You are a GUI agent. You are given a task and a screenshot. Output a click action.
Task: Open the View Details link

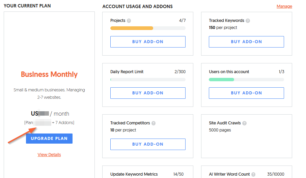pyautogui.click(x=49, y=155)
